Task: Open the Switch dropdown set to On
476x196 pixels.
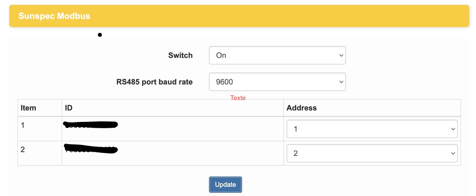Action: 277,55
